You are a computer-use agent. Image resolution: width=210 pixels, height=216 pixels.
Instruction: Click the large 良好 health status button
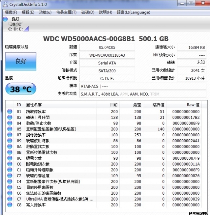tap(21, 61)
